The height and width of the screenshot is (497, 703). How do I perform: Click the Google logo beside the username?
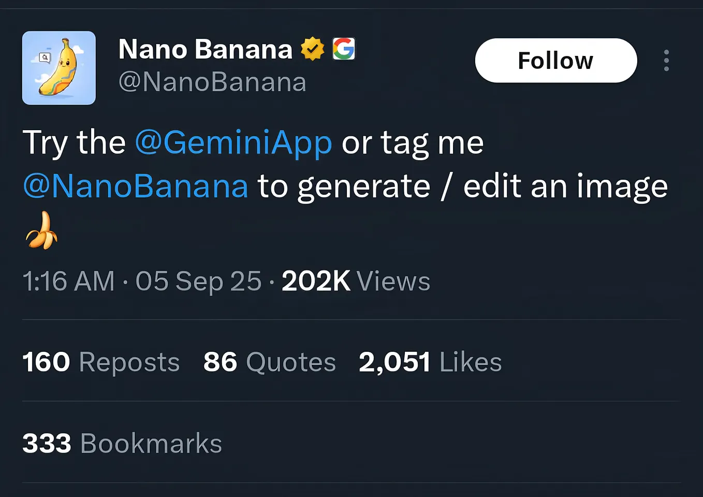pos(344,48)
